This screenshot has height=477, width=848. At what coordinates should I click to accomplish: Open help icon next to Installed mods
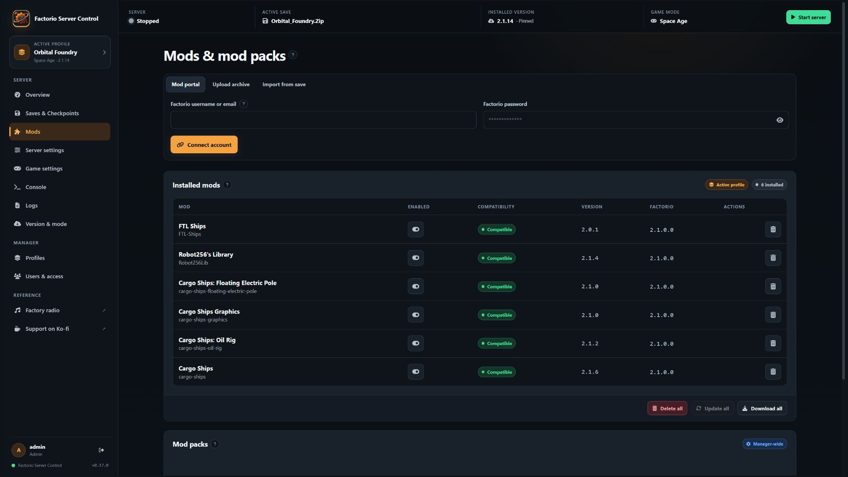[227, 185]
